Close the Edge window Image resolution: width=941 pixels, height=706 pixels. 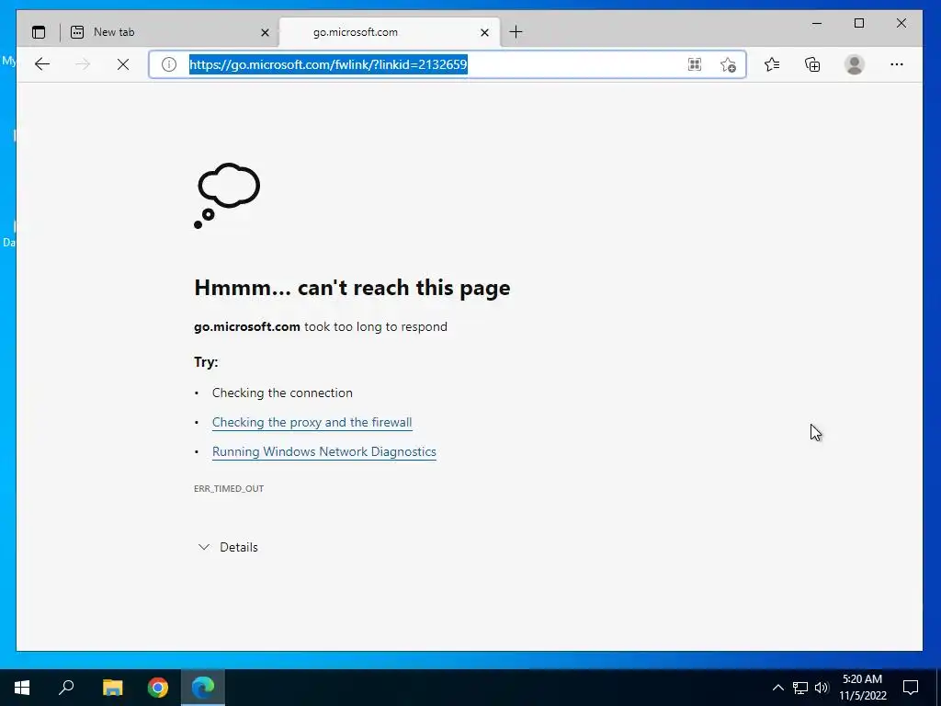[901, 23]
